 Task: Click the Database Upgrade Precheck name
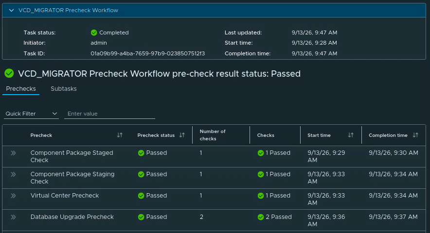point(72,217)
